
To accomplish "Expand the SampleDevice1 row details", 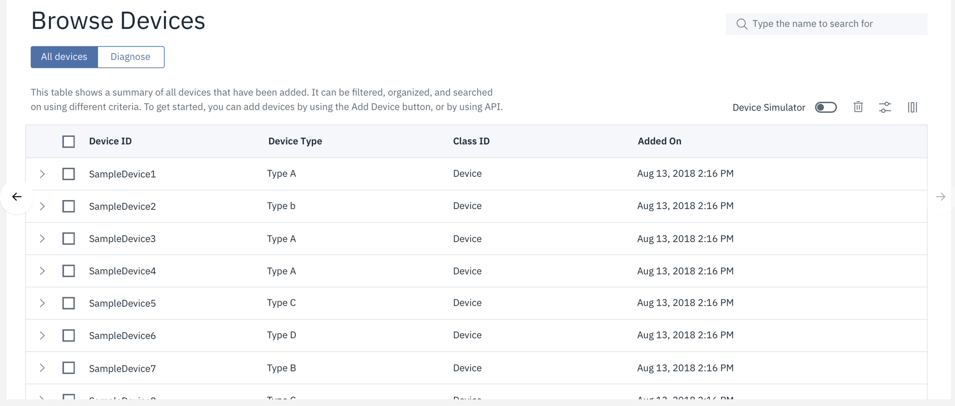I will coord(42,173).
